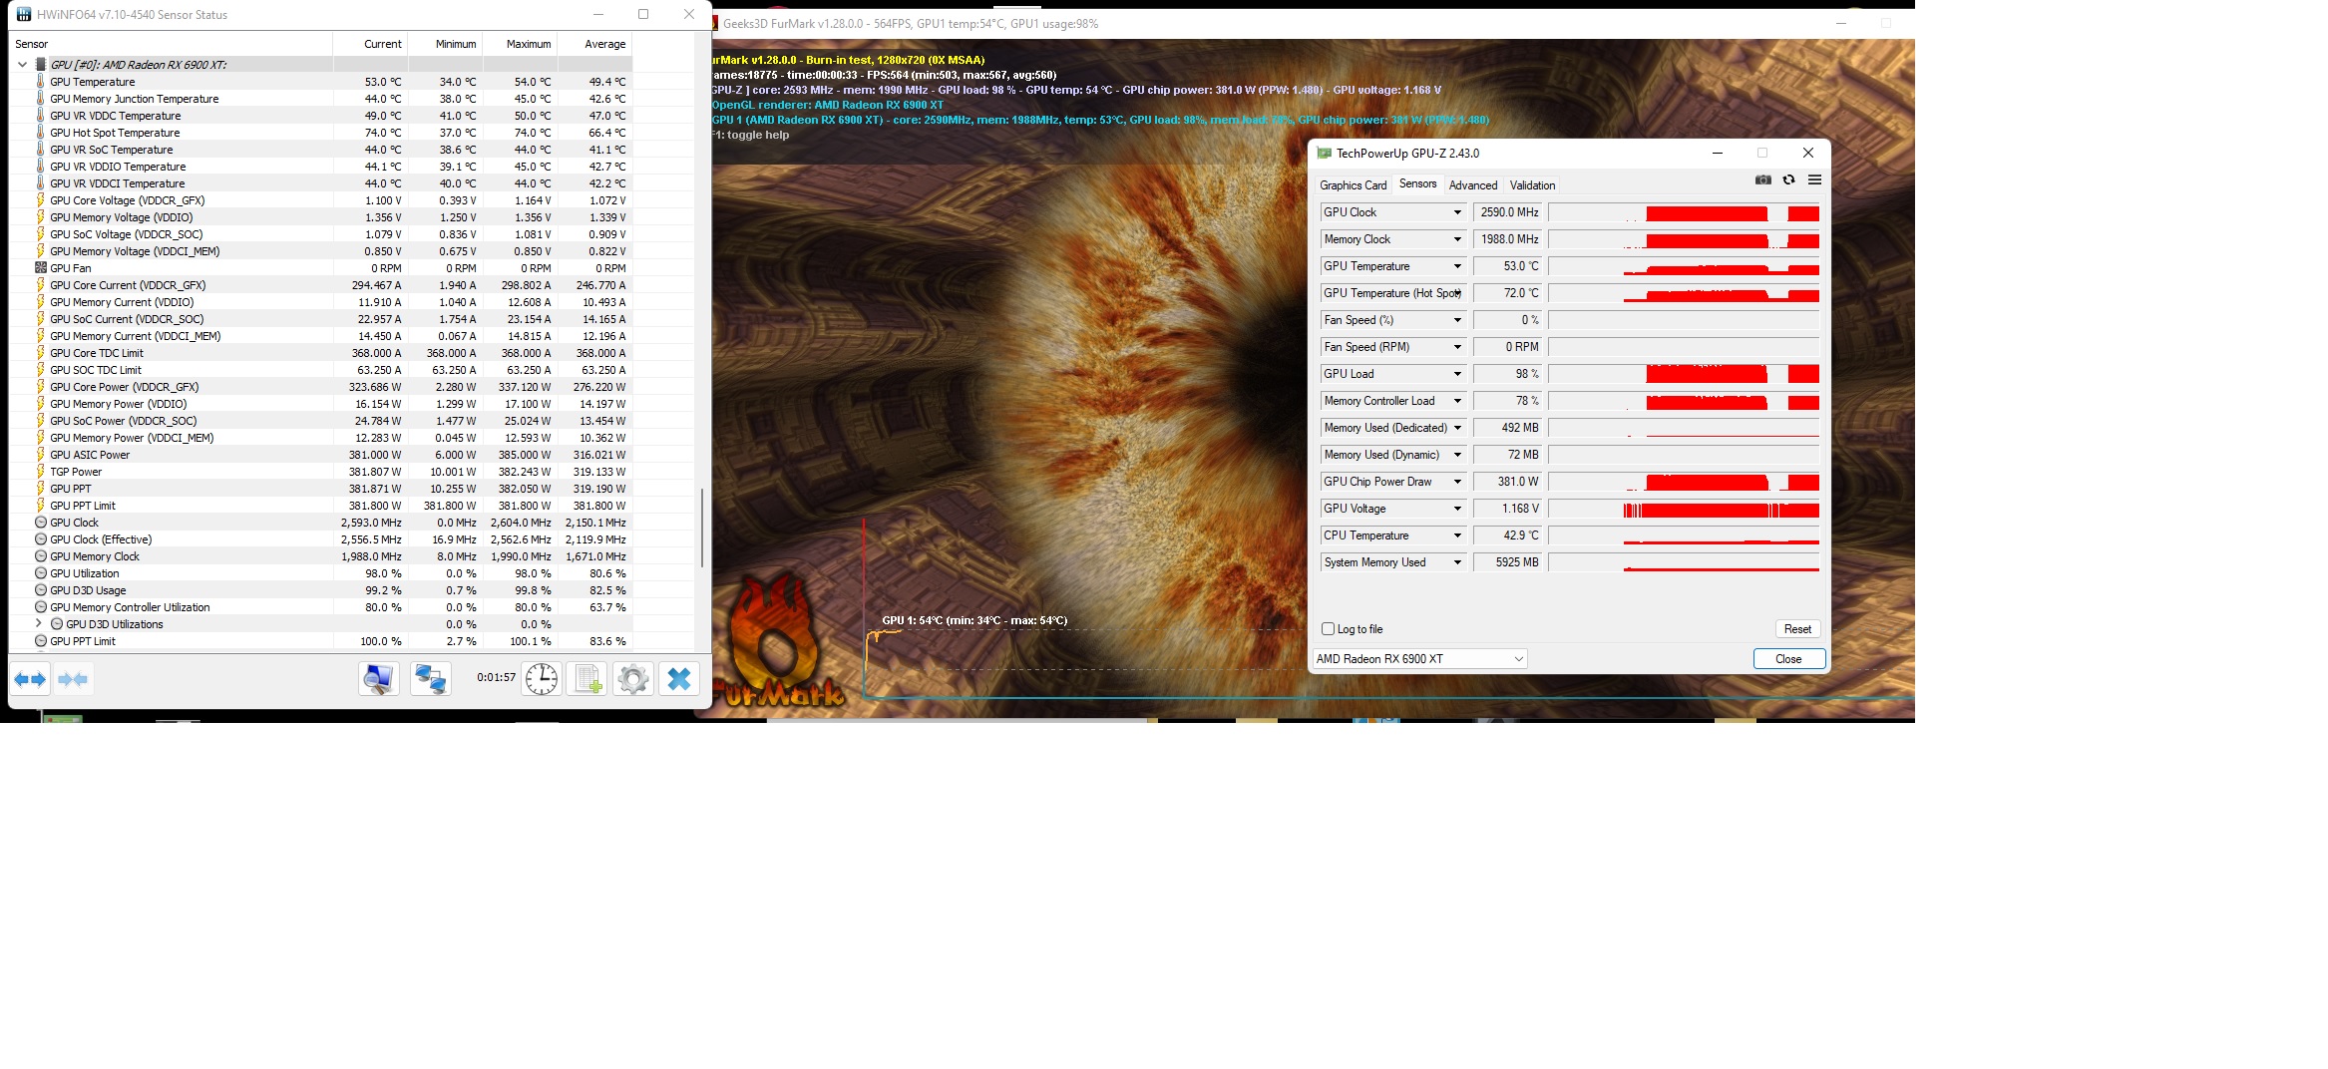Open GPU-Z hamburger menu icon
This screenshot has height=1069, width=2328.
click(x=1814, y=180)
